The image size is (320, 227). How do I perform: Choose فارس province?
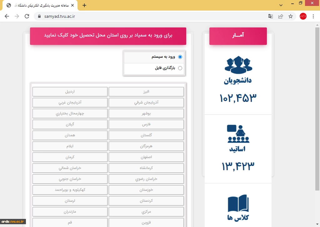146,124
